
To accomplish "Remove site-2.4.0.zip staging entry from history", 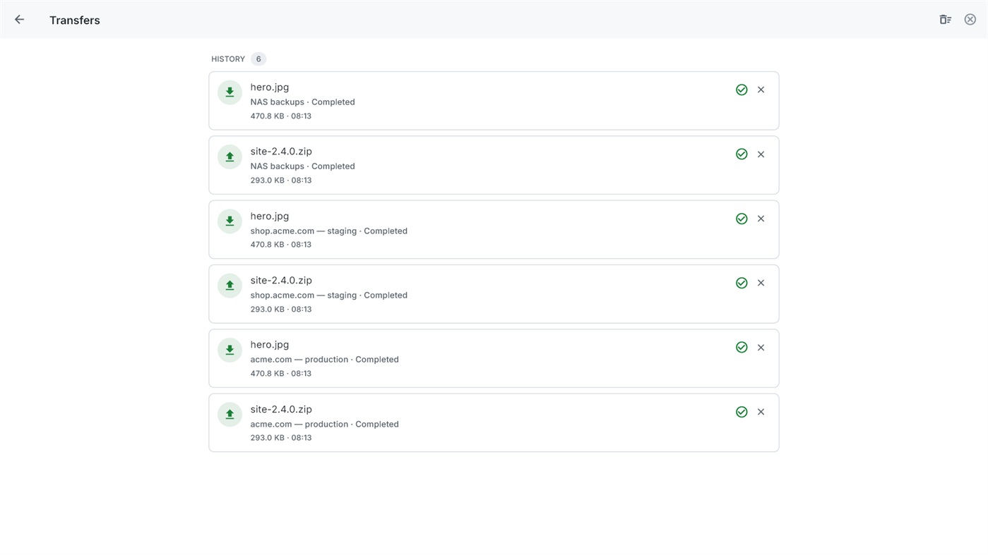I will (x=761, y=283).
